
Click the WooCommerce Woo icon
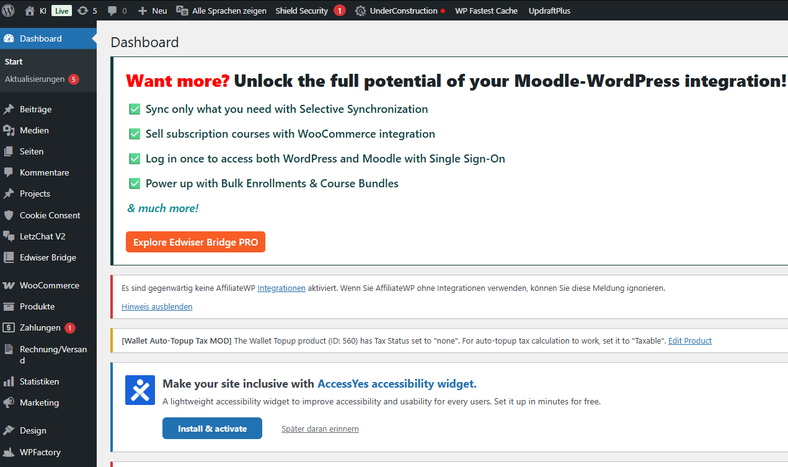click(9, 285)
